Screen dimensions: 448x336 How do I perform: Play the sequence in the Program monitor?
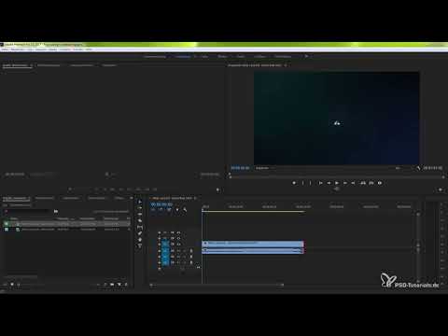337,183
